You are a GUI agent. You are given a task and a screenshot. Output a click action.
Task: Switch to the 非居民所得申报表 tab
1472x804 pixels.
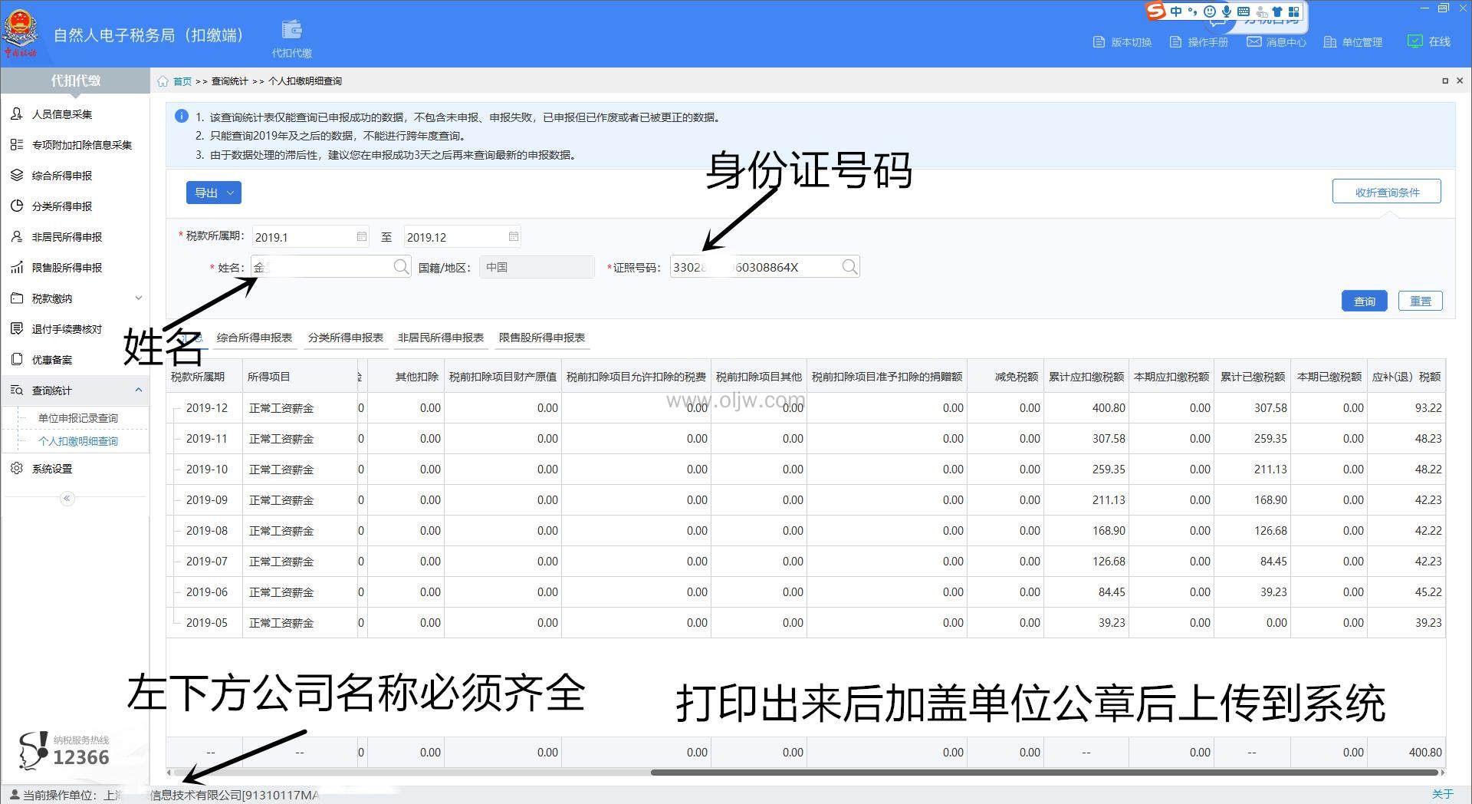pyautogui.click(x=440, y=338)
